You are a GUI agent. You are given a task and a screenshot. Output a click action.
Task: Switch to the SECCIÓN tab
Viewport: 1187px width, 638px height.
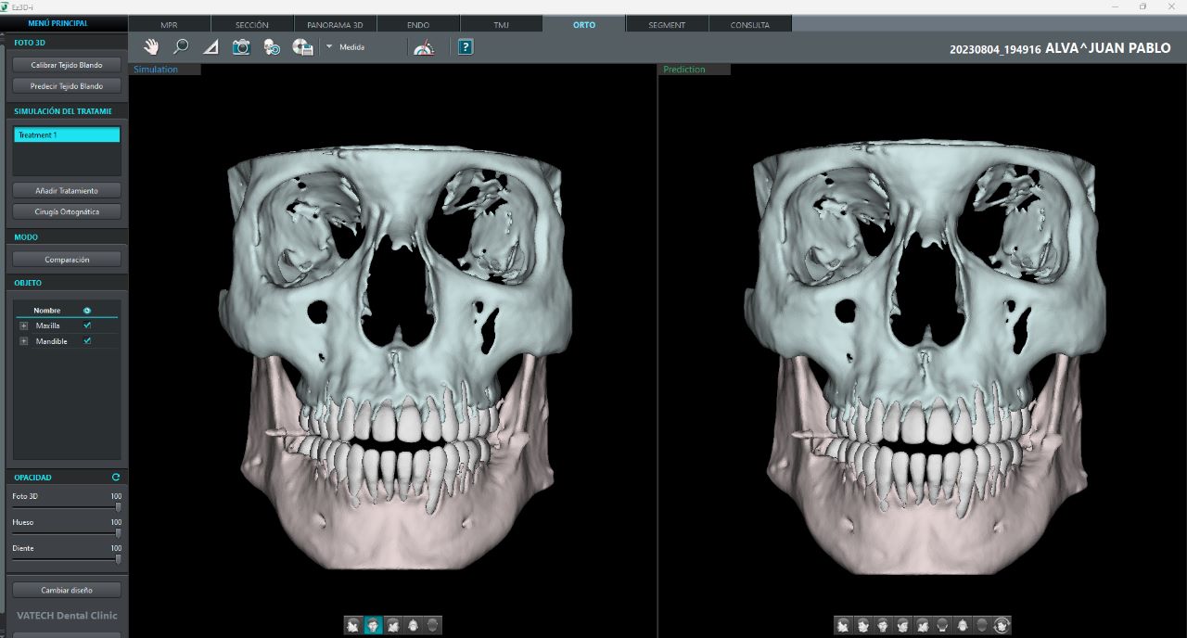point(252,25)
